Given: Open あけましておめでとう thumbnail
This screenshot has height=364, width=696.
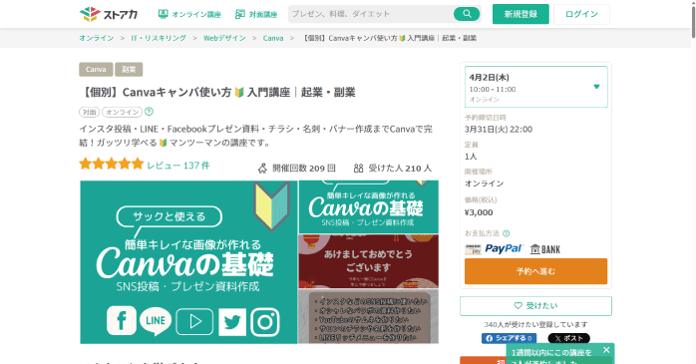Looking at the screenshot, I should coord(368,261).
